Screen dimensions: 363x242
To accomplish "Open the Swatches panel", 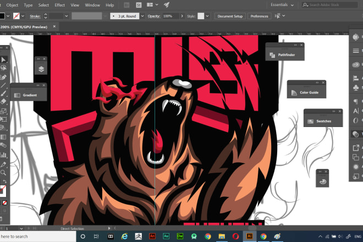I will click(320, 121).
